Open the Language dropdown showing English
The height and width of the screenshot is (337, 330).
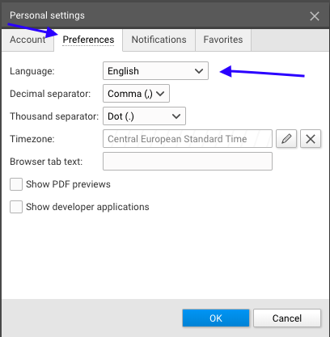(155, 71)
